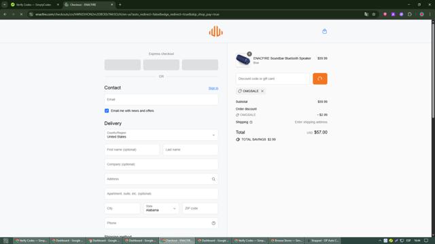This screenshot has width=435, height=244.
Task: Click the Sign in link
Action: coord(213,88)
